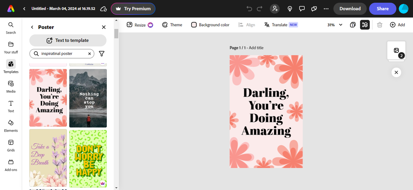Open the Grids panel

[x=11, y=146]
